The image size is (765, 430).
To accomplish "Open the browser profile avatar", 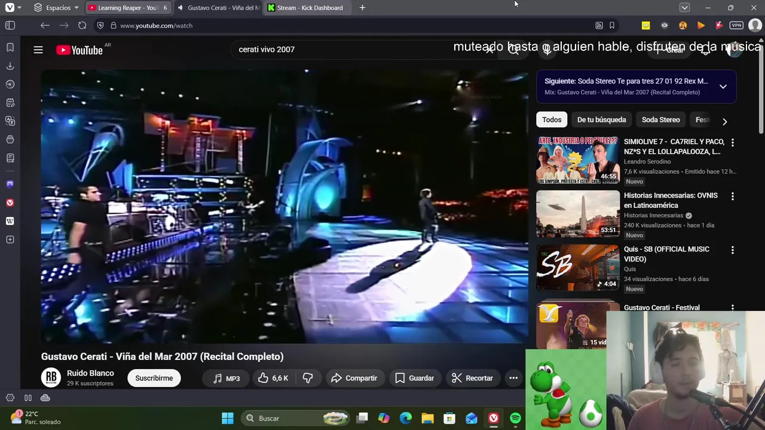I will pyautogui.click(x=755, y=26).
